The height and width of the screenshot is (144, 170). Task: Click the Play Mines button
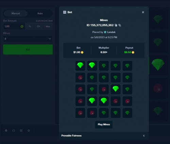click(104, 125)
